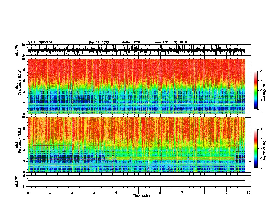280x216 pixels.
Task: Click the ch.2 spectrogram color scale bar
Action: pos(256,149)
